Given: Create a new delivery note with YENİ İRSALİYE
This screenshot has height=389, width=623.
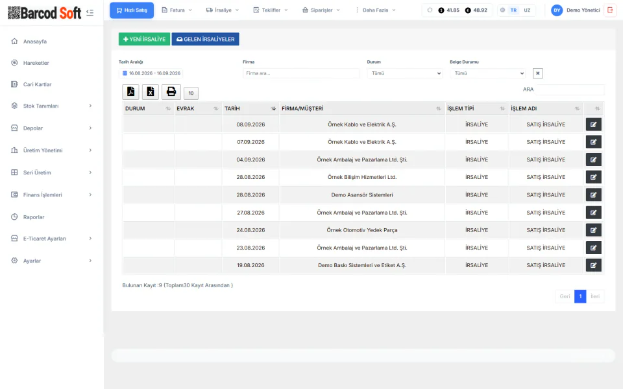Looking at the screenshot, I should click(x=144, y=39).
